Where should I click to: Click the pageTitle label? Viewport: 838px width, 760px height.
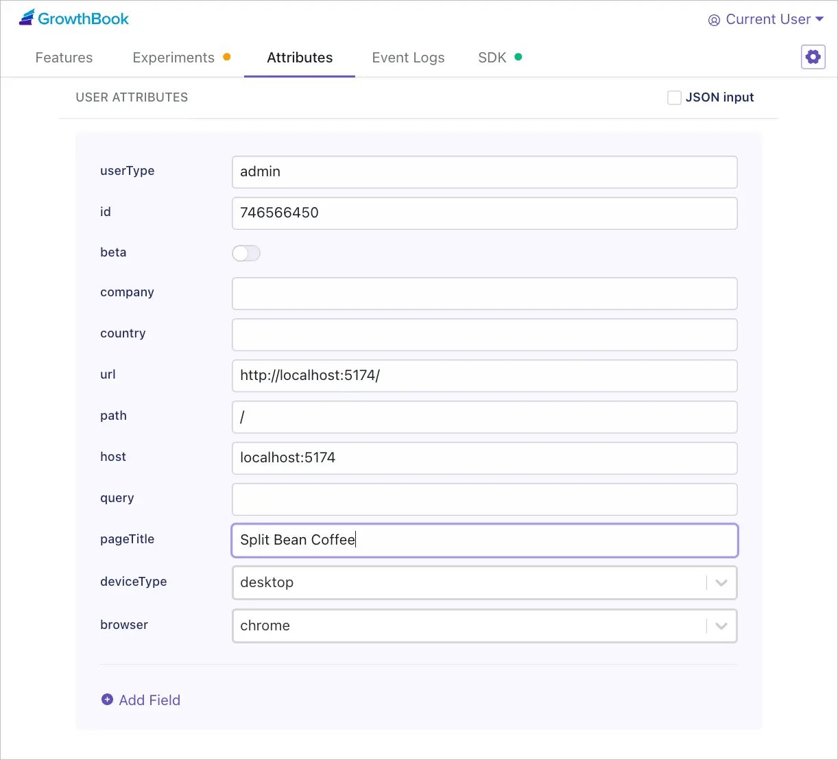pos(127,539)
